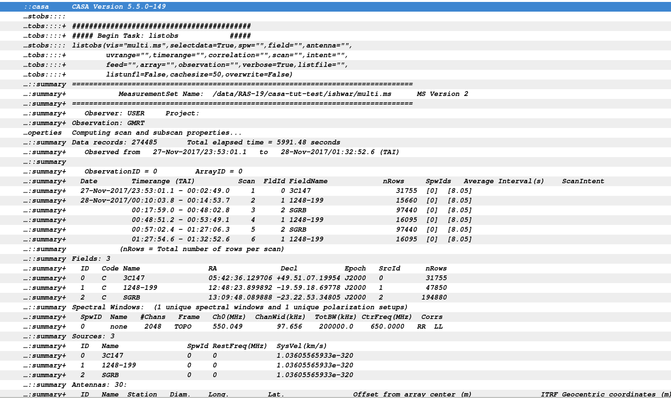Select the Spectral Windows summary row
Viewport: 671px width, 398px height.
335,307
